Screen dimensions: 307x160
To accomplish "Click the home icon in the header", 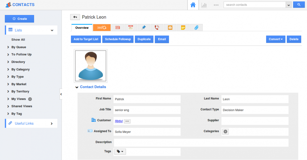I will pyautogui.click(x=193, y=5).
